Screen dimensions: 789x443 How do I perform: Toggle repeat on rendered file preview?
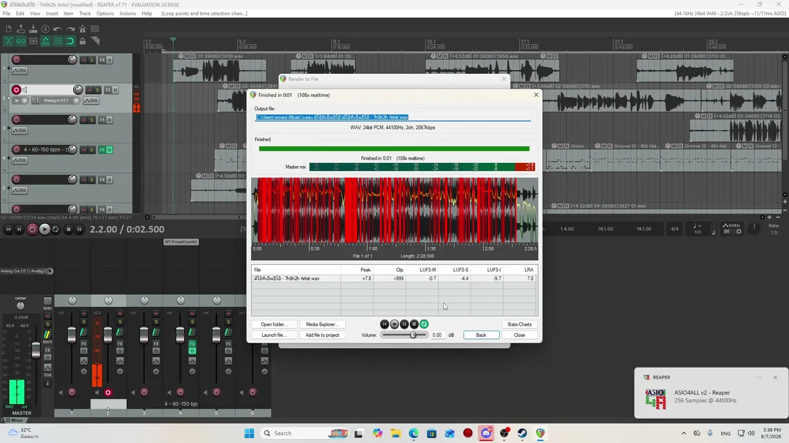[424, 324]
